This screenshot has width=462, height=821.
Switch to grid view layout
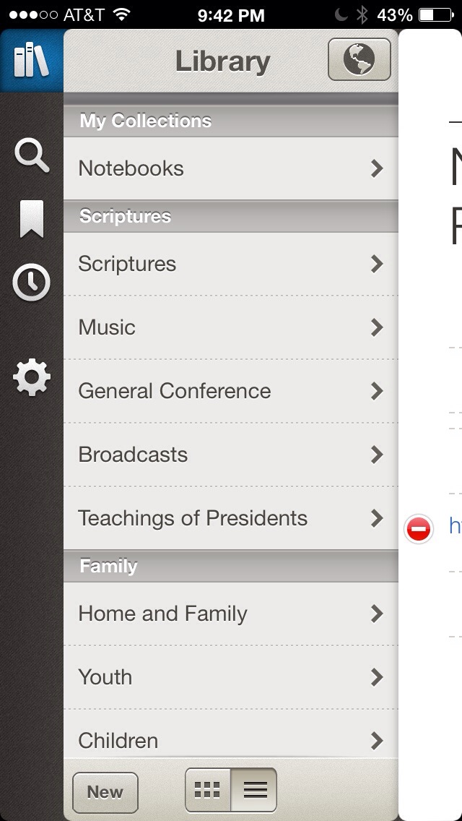pyautogui.click(x=208, y=789)
